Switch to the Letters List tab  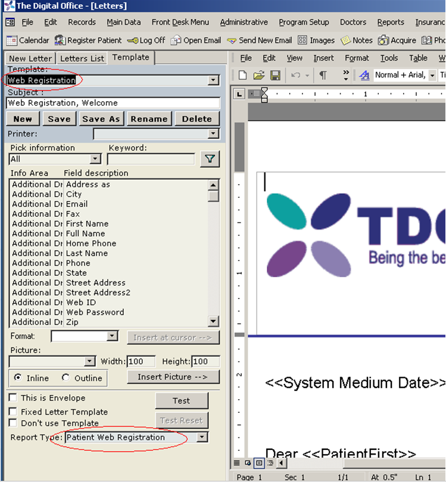point(82,58)
